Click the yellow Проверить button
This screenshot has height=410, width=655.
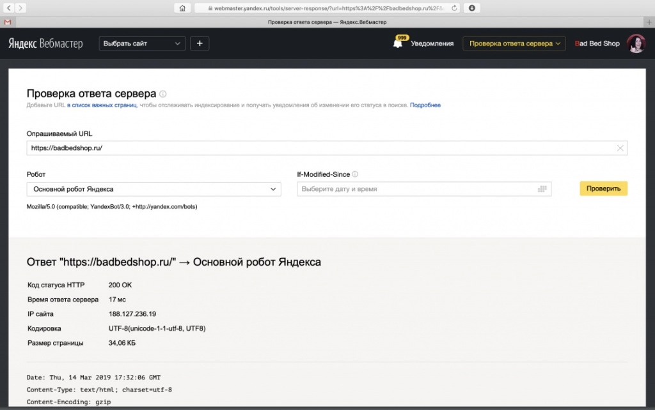pos(604,188)
